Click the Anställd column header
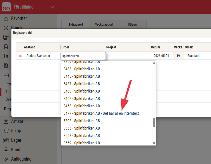211x164 pixels. point(41,47)
